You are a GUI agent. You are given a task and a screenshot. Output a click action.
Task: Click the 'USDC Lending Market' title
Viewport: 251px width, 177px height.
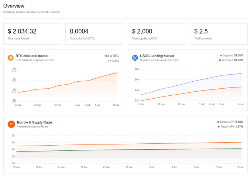157,56
